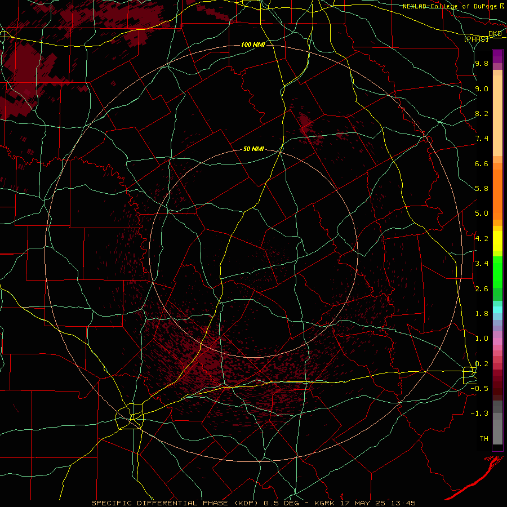Click the KGRK radar site identifier

[x=326, y=503]
